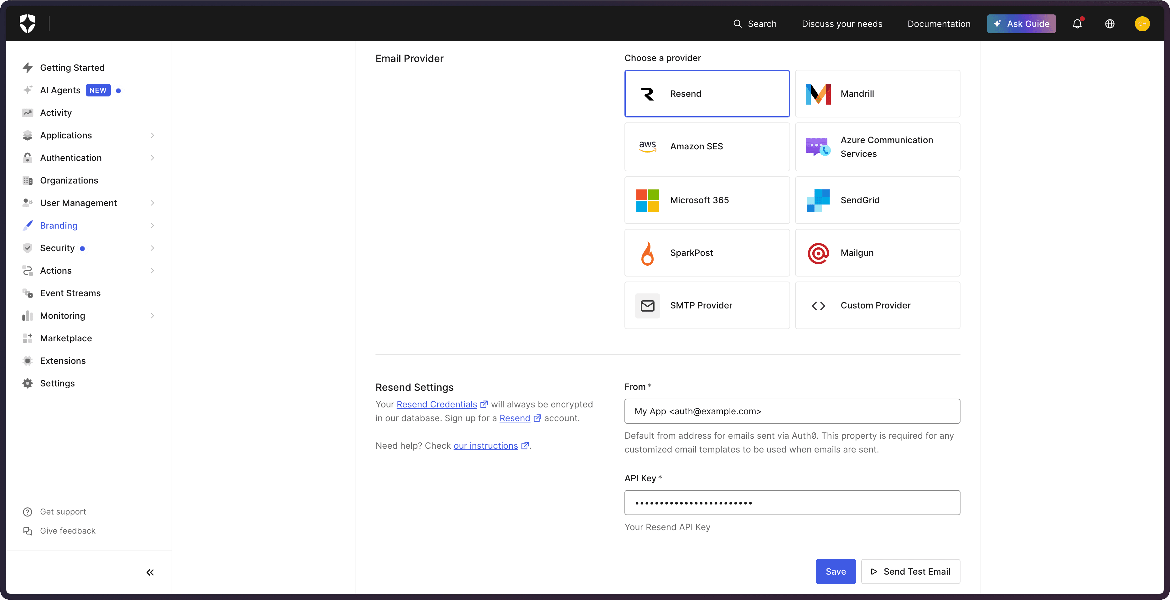Open the 'our instructions' help link
1170x600 pixels.
(485, 446)
